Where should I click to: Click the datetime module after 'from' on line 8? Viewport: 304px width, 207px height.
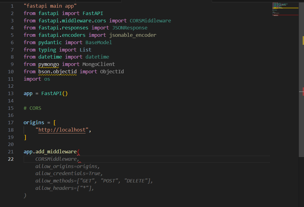point(50,57)
